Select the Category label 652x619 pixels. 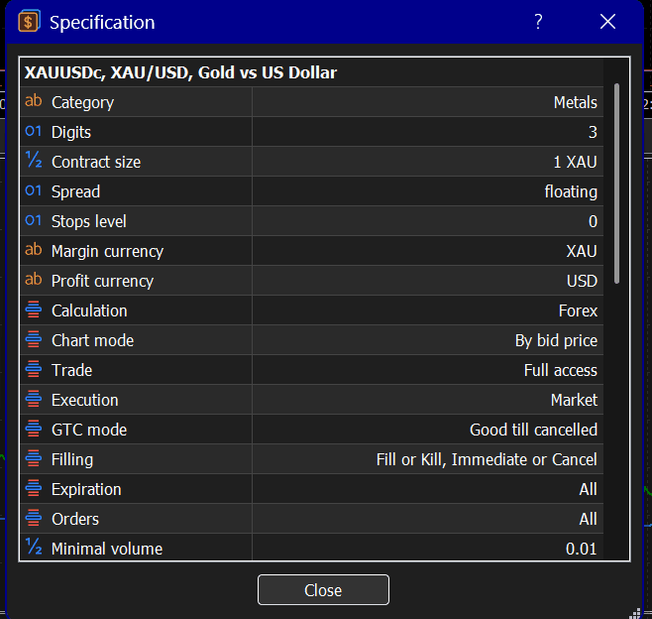[x=82, y=102]
